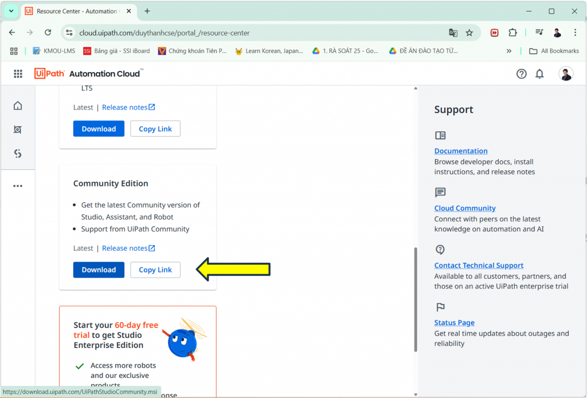Viewport: 587px width, 398px height.
Task: Bookmark this page with the star
Action: 469,33
